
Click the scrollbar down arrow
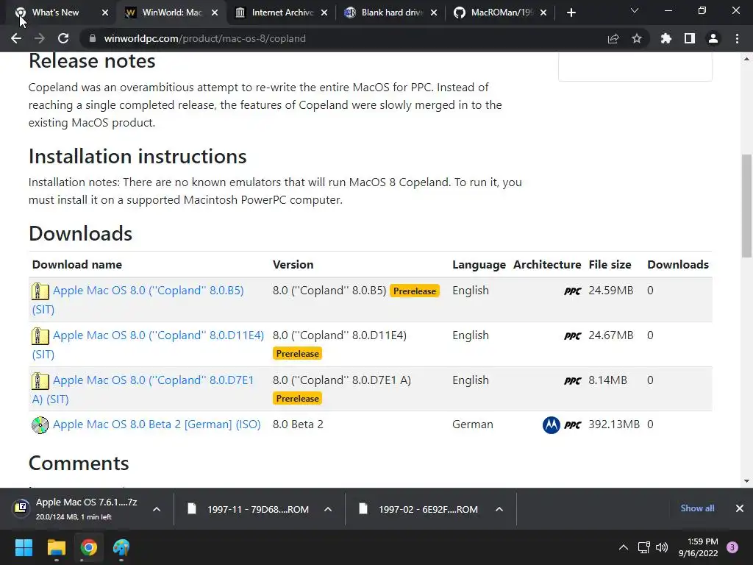[x=747, y=481]
